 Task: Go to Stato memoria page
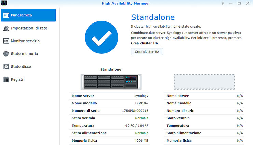coord(24,54)
